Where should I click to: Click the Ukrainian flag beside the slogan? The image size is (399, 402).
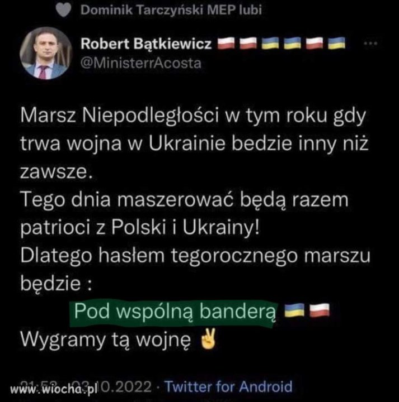pos(295,310)
